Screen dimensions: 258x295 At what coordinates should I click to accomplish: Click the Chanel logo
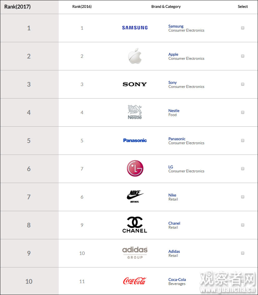(x=135, y=225)
